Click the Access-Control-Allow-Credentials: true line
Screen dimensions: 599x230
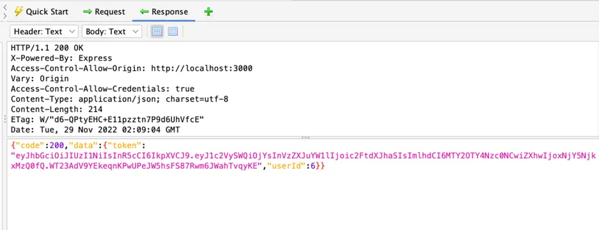coord(102,89)
